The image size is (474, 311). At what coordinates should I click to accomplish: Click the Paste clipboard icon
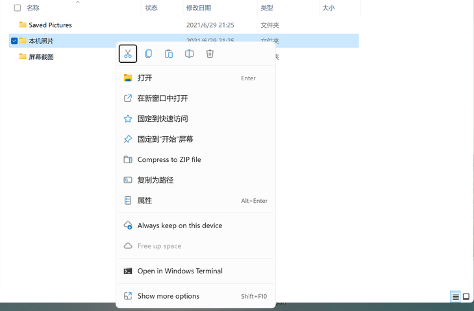tap(169, 54)
